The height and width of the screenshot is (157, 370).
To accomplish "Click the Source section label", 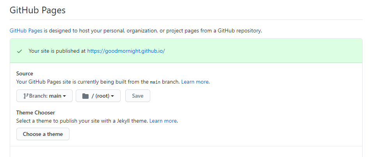I will [25, 73].
